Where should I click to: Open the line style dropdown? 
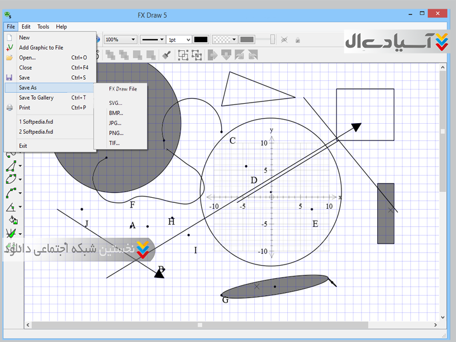[x=152, y=39]
